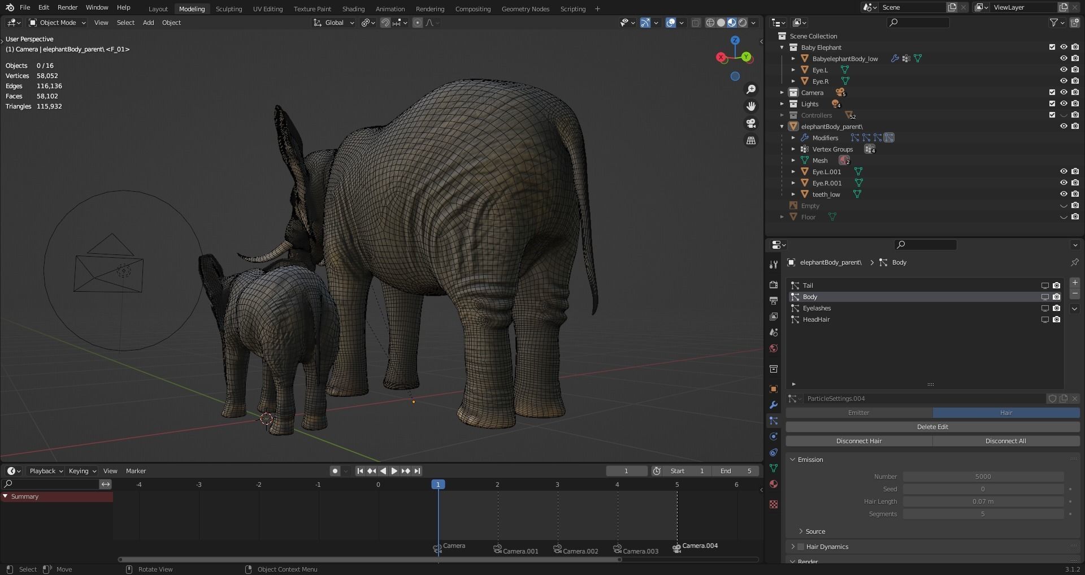Switch to the Shading workspace tab

(x=353, y=8)
